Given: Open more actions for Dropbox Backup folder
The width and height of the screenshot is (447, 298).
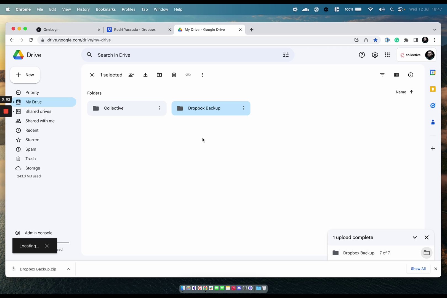Looking at the screenshot, I should point(244,108).
